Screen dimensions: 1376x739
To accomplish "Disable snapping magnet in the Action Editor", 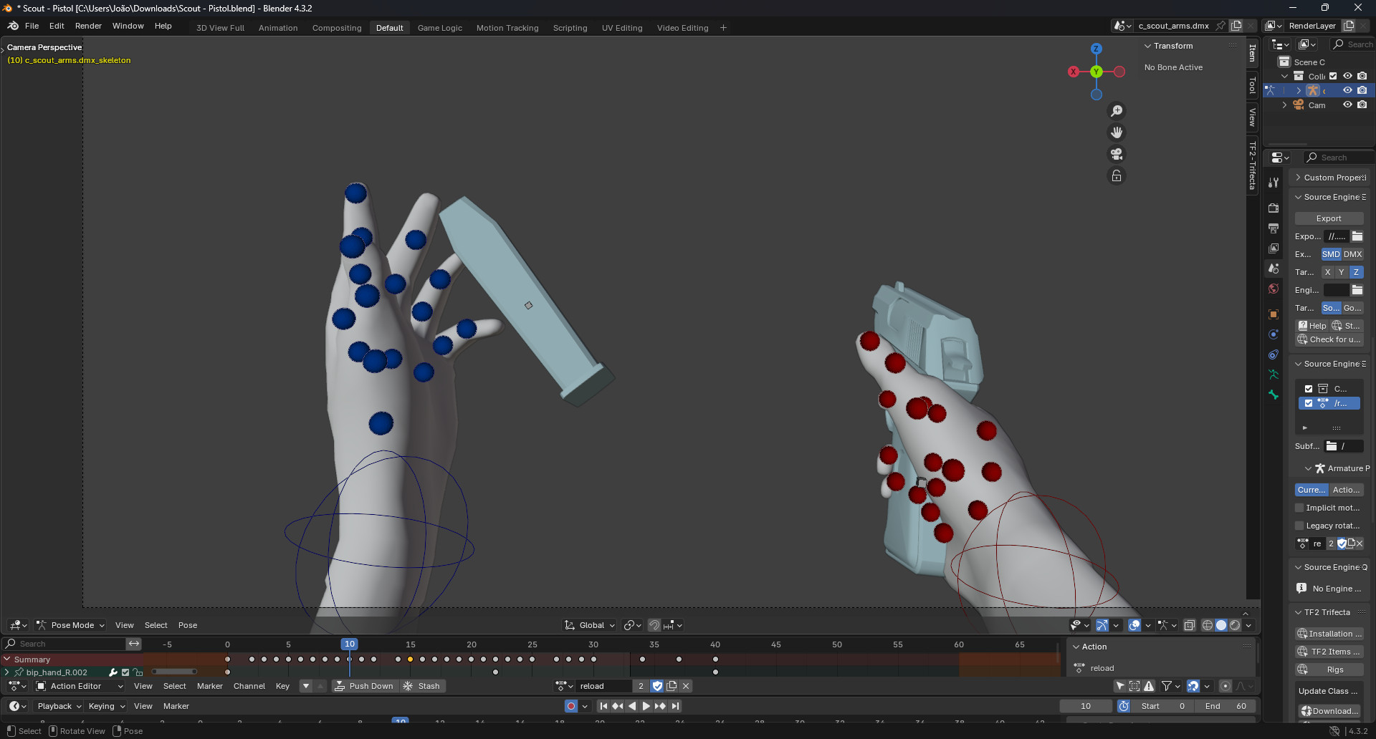I will [1193, 685].
